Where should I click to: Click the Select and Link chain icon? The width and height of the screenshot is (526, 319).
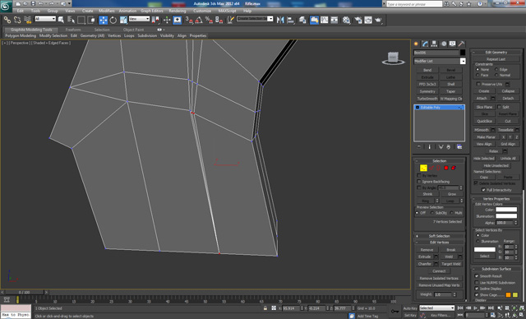7,20
